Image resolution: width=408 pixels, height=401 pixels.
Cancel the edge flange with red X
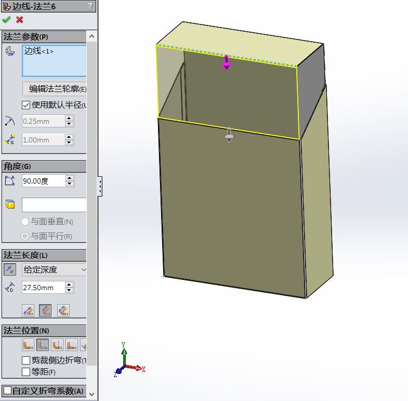20,20
